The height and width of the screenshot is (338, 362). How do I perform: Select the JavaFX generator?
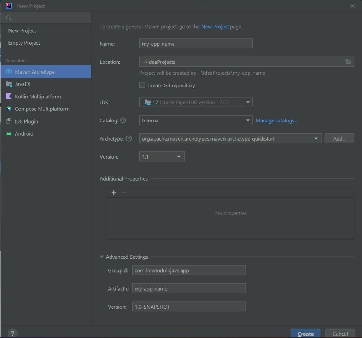tap(22, 84)
